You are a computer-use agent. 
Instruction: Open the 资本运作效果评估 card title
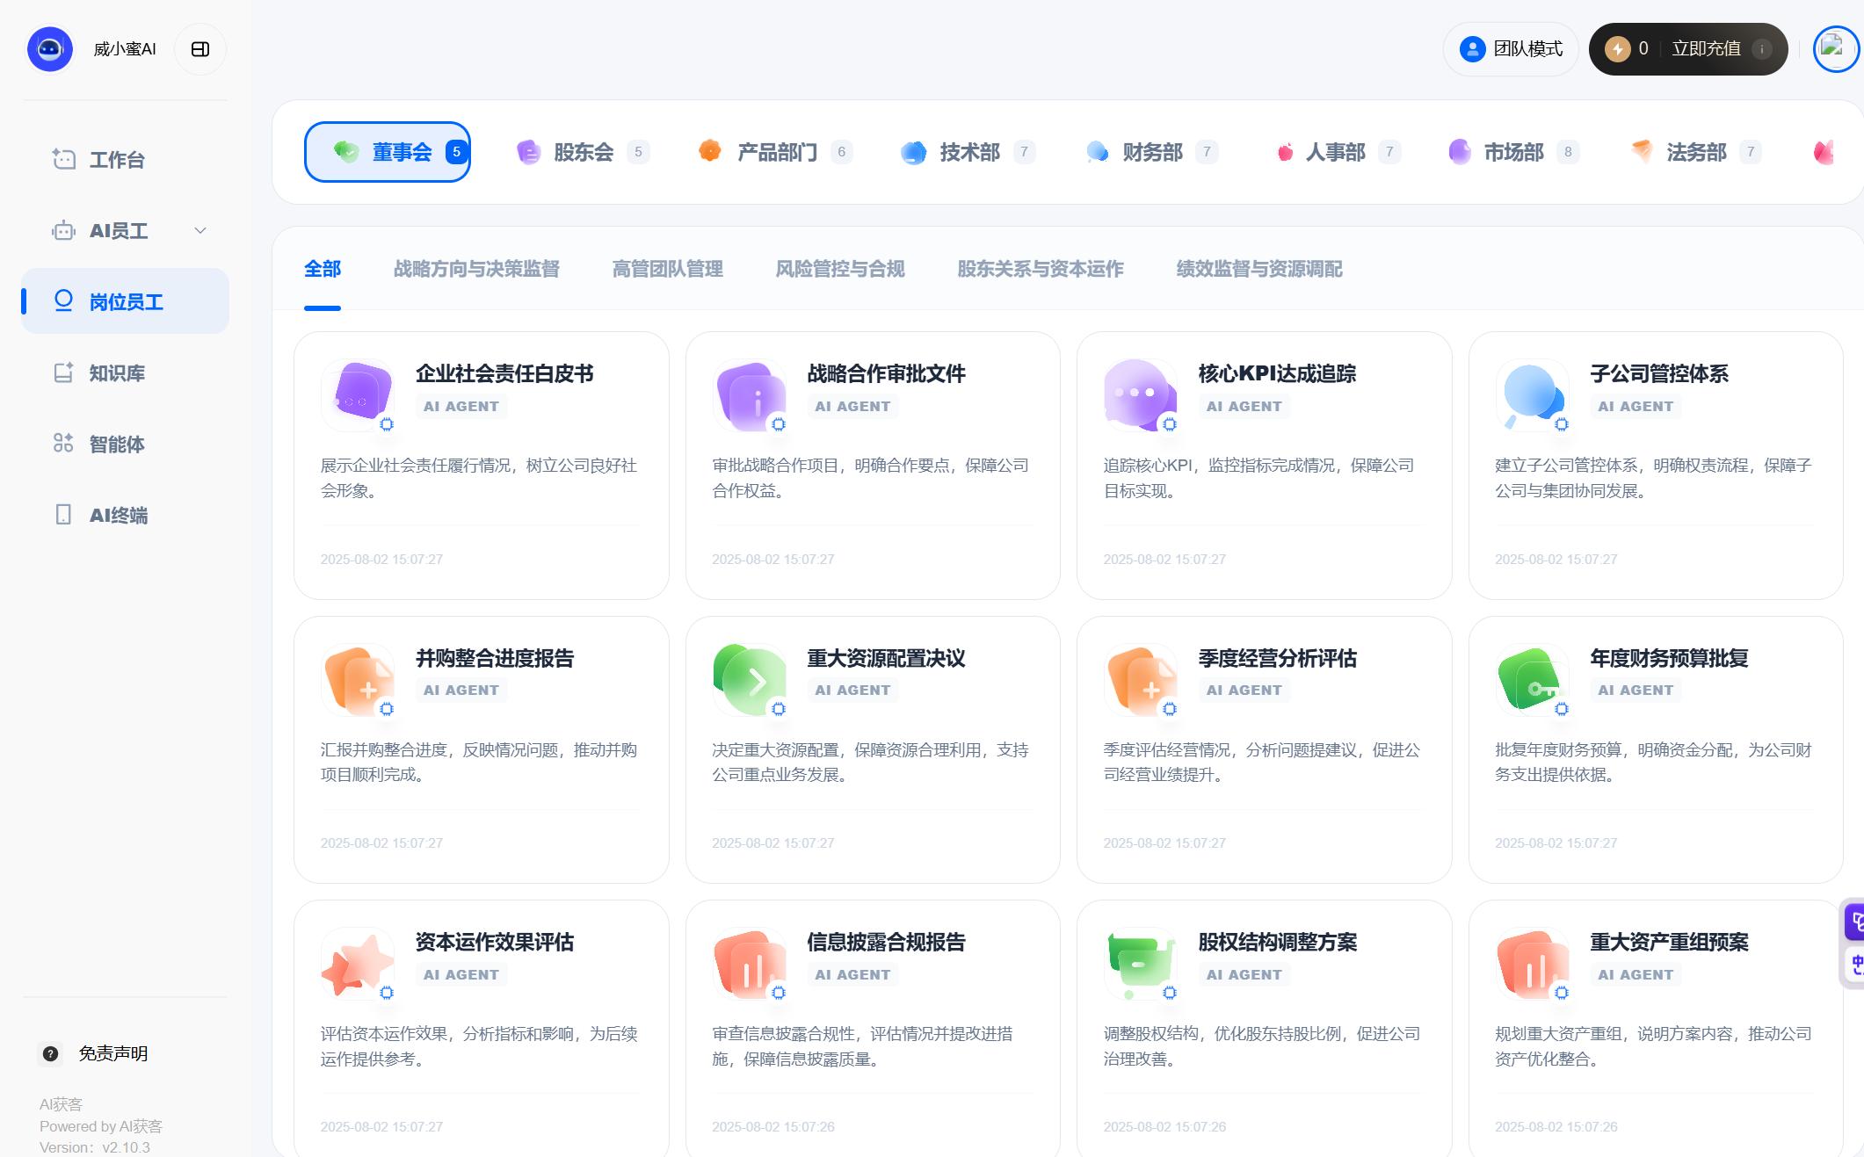tap(495, 942)
